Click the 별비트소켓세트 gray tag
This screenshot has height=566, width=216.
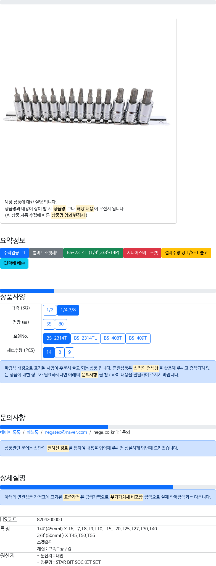click(x=46, y=253)
